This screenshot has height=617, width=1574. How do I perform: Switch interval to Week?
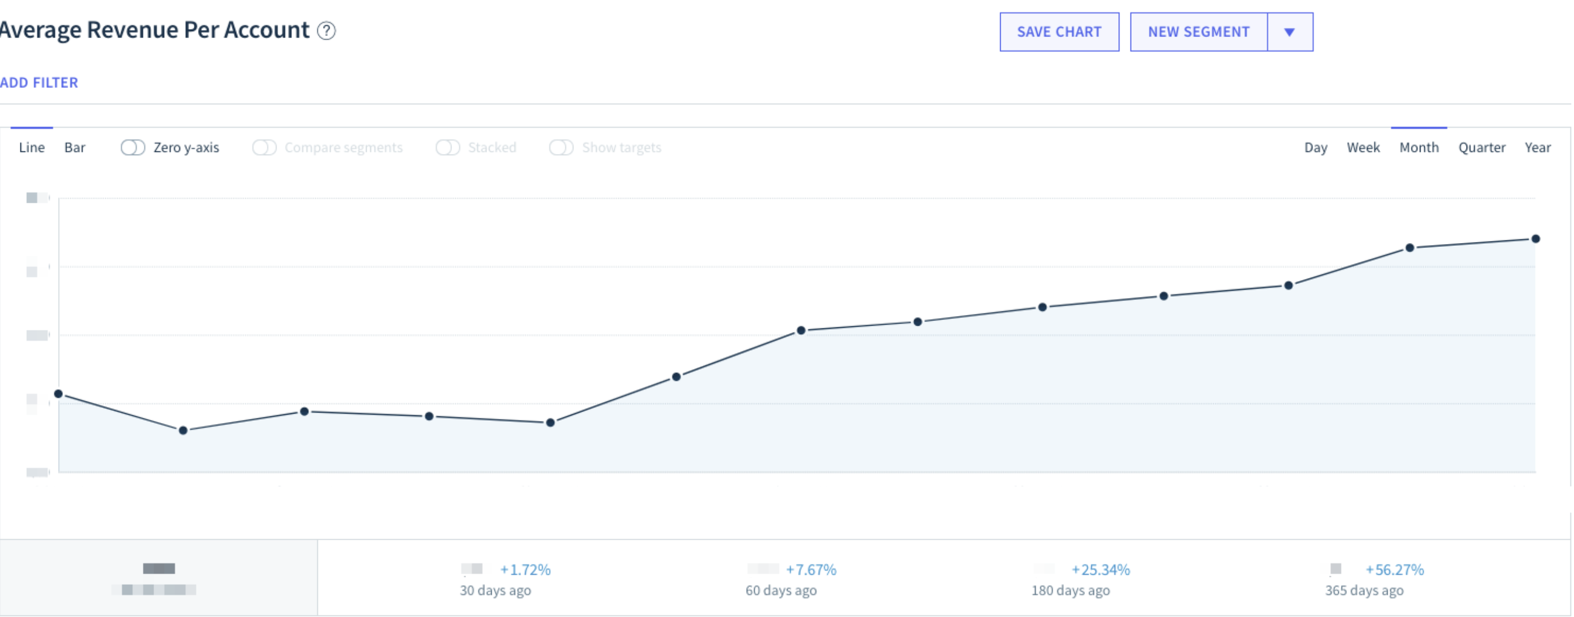1362,148
